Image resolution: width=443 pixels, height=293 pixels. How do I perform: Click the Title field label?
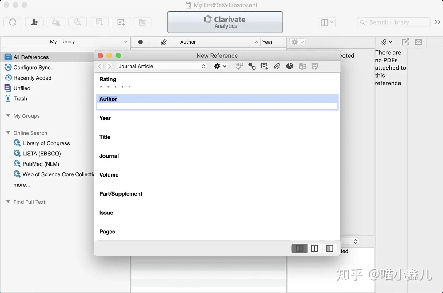point(105,137)
